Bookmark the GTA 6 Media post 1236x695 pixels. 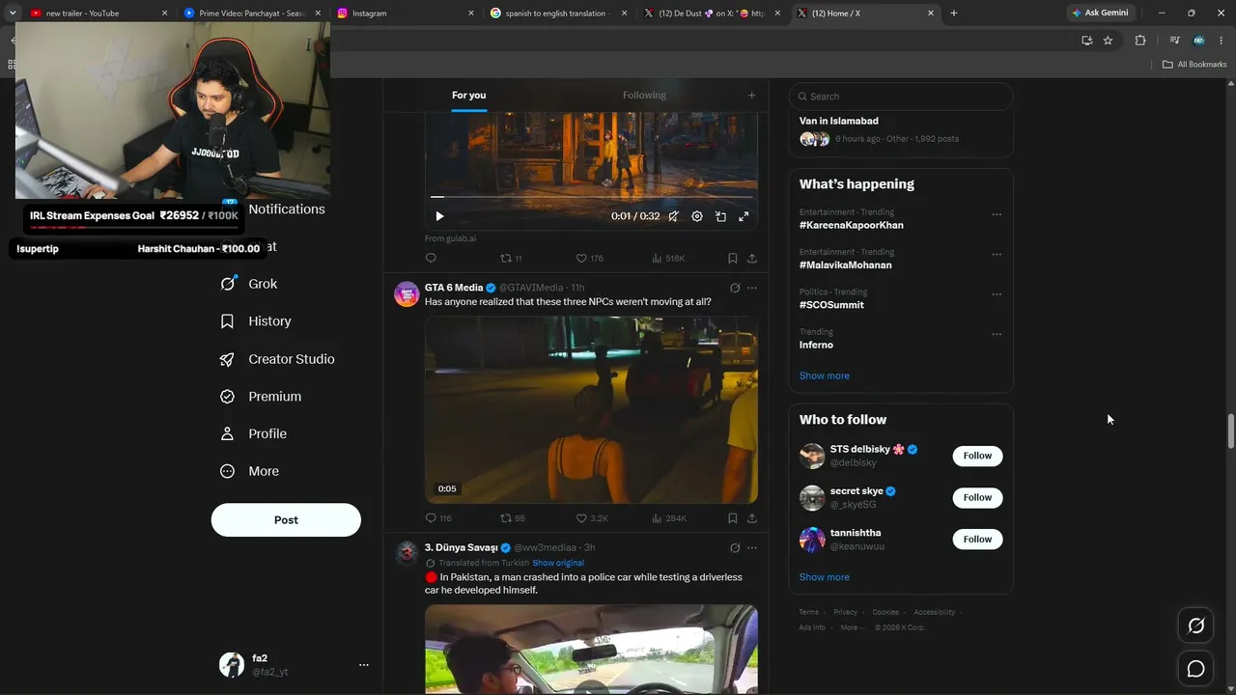(x=733, y=518)
